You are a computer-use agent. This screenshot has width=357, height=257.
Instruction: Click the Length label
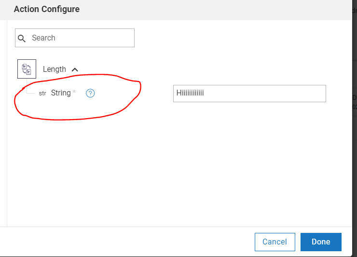[55, 69]
